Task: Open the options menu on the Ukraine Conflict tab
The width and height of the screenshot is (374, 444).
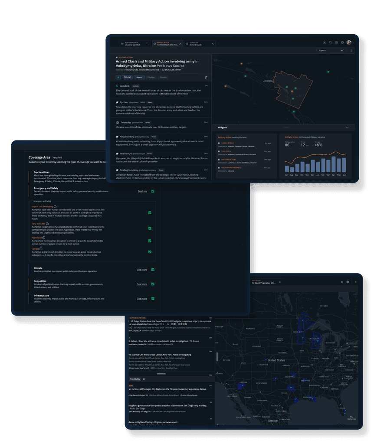Action: [x=147, y=43]
